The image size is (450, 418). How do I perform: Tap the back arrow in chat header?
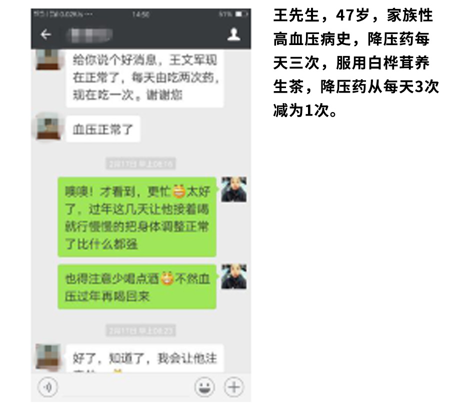[x=46, y=35]
